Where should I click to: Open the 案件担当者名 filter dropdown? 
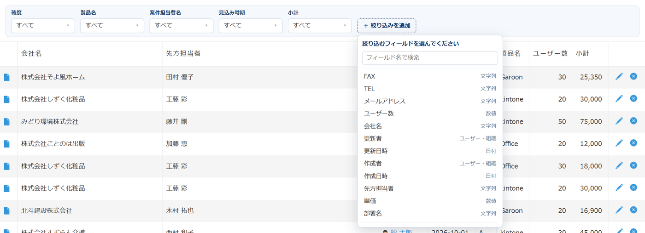[x=181, y=26]
